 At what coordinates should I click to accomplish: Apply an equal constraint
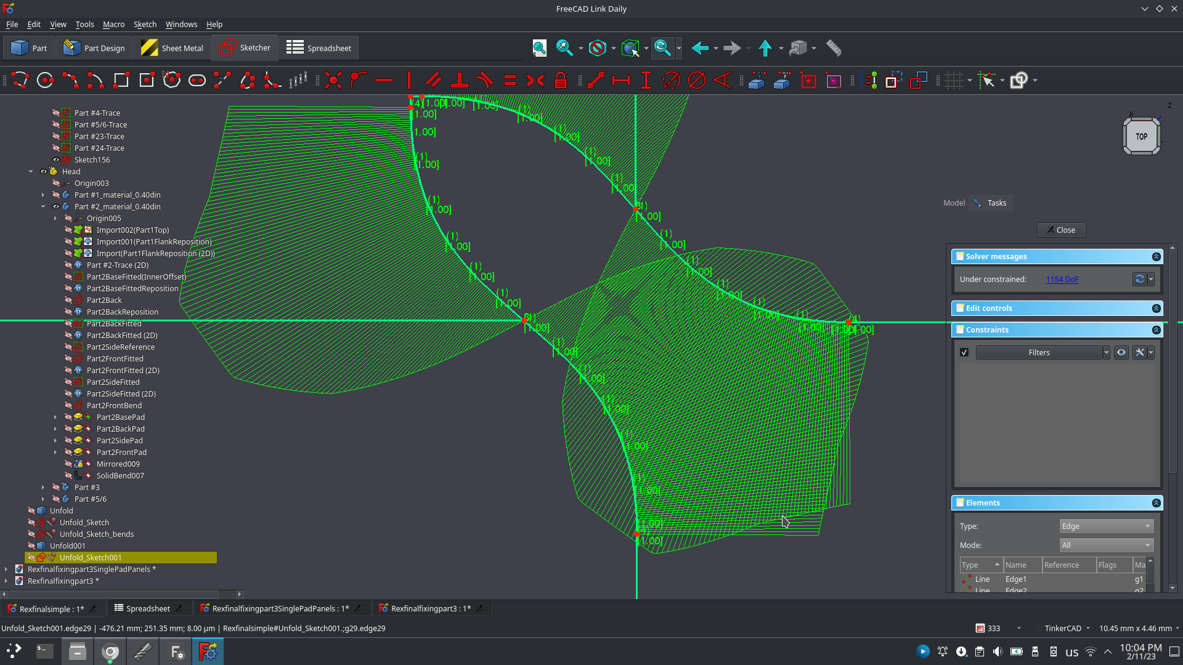[x=510, y=80]
